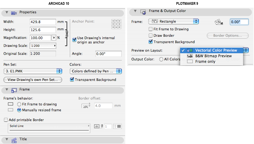Toggle the width-height proportion chain link

[67, 33]
